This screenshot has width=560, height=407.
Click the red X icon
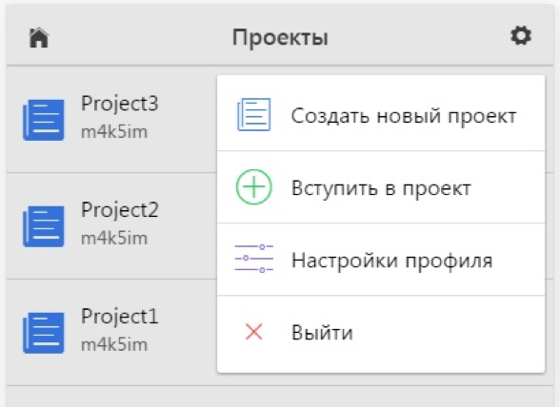point(254,332)
